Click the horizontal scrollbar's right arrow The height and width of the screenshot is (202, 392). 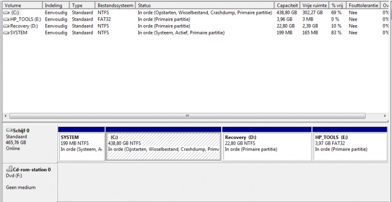[x=385, y=116]
